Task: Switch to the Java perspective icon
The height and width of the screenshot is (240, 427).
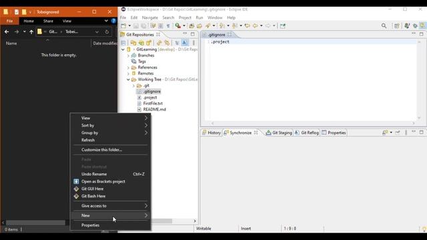Action: coord(407,26)
